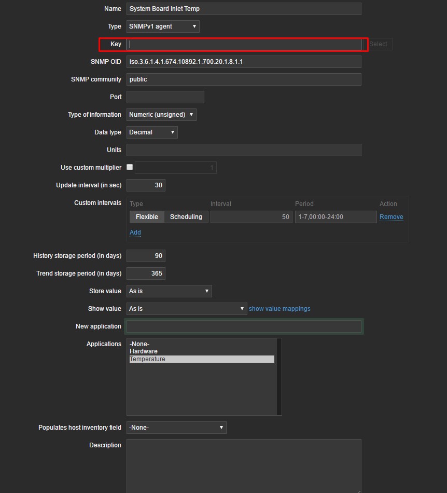Click the SNMP community field
This screenshot has width=447, height=493.
(244, 79)
